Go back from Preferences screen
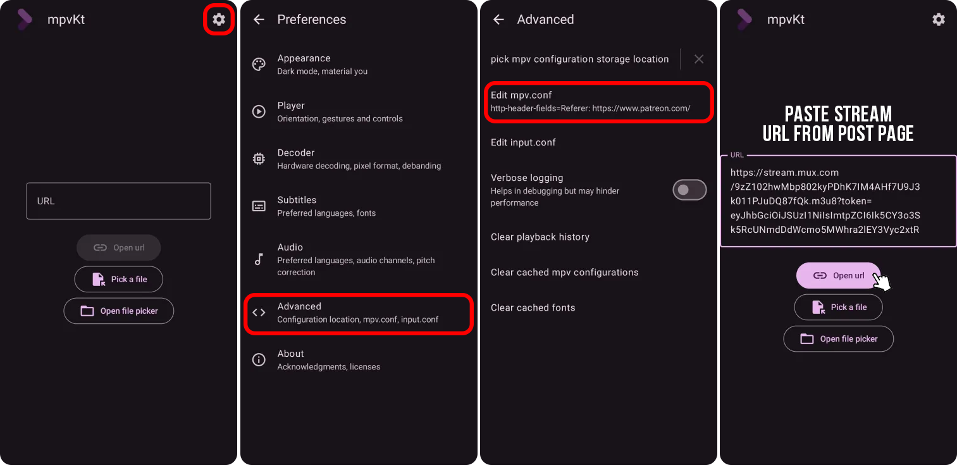Viewport: 957px width, 465px height. click(x=259, y=20)
